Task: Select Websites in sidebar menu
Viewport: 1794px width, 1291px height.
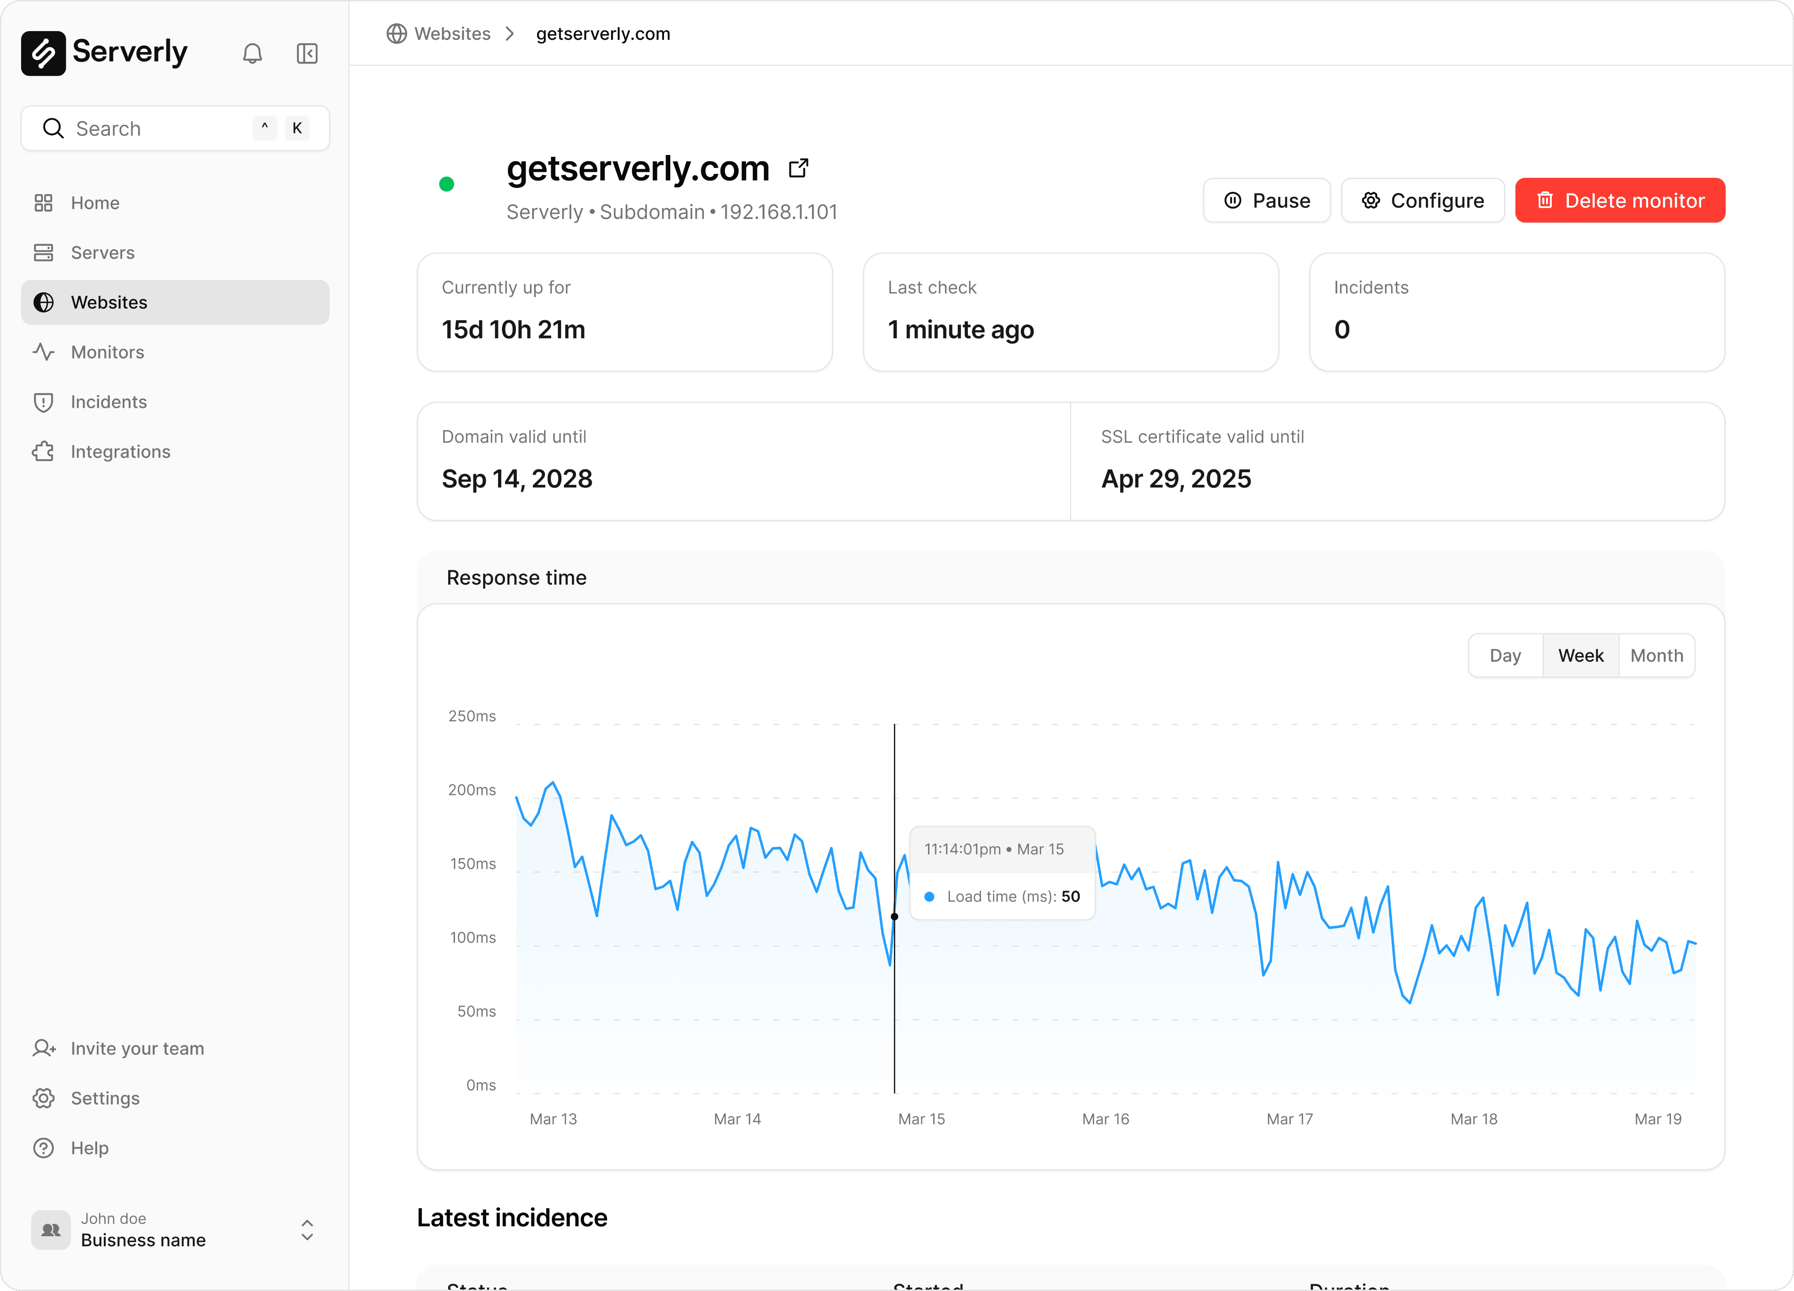Action: 109,302
